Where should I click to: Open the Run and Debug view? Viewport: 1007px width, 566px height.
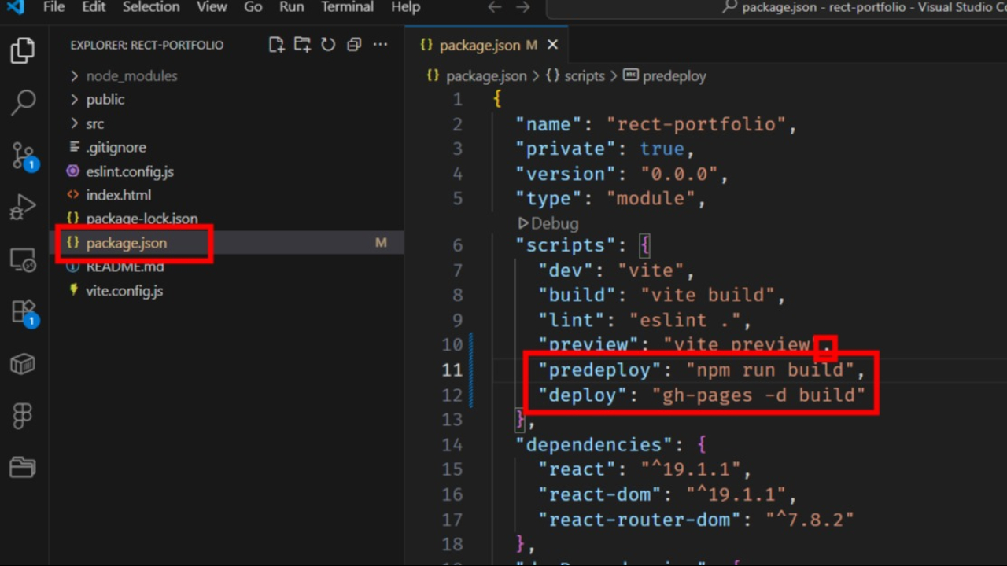click(x=23, y=208)
